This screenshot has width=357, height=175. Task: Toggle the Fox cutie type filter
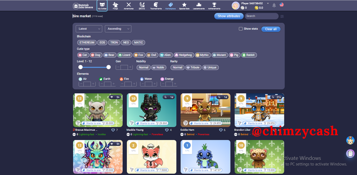[x=139, y=55]
